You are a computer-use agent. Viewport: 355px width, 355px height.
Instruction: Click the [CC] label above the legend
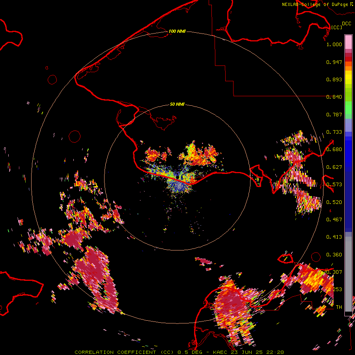(x=336, y=27)
